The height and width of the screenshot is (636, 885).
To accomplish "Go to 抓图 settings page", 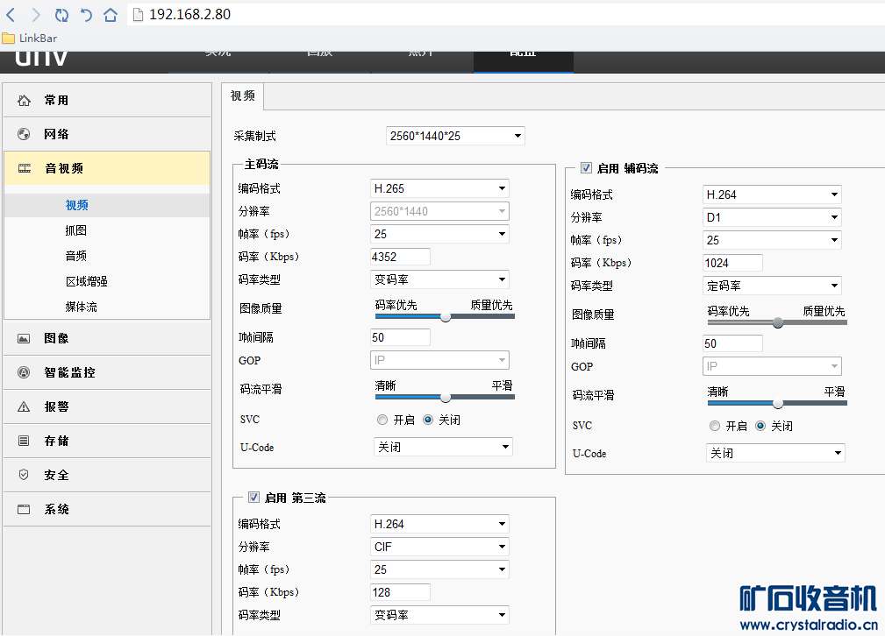I will (x=76, y=230).
